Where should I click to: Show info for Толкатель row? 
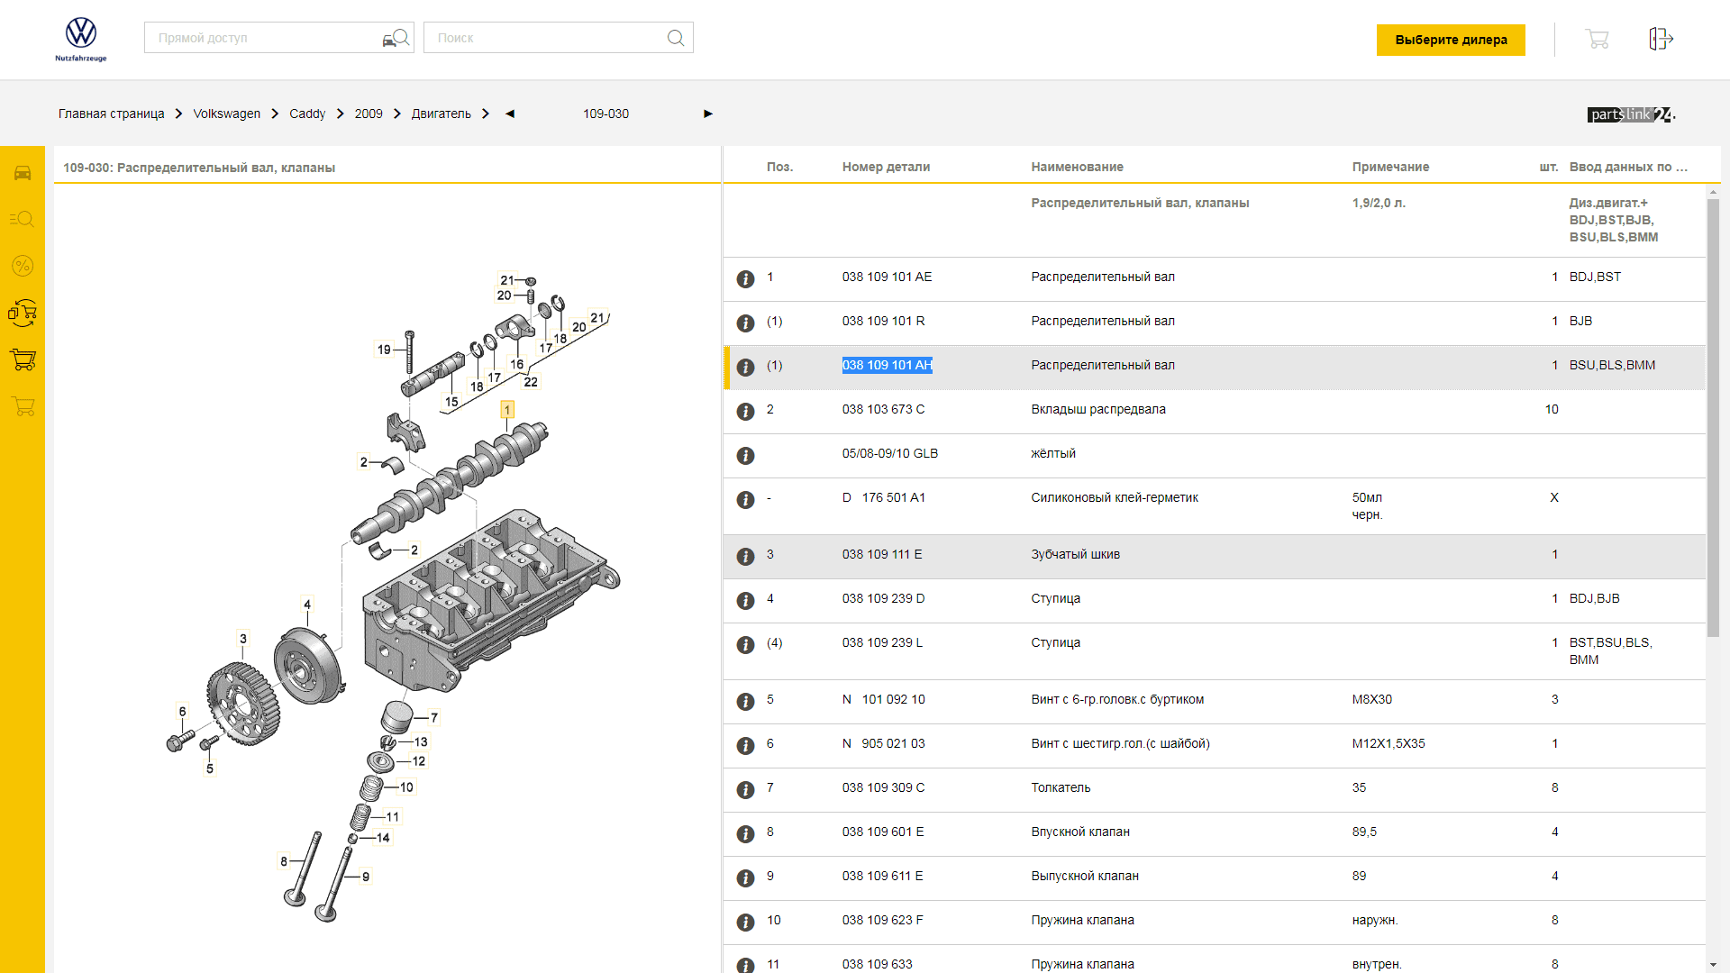(x=745, y=790)
